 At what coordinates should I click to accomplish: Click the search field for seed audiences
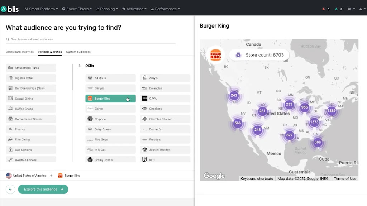click(91, 39)
